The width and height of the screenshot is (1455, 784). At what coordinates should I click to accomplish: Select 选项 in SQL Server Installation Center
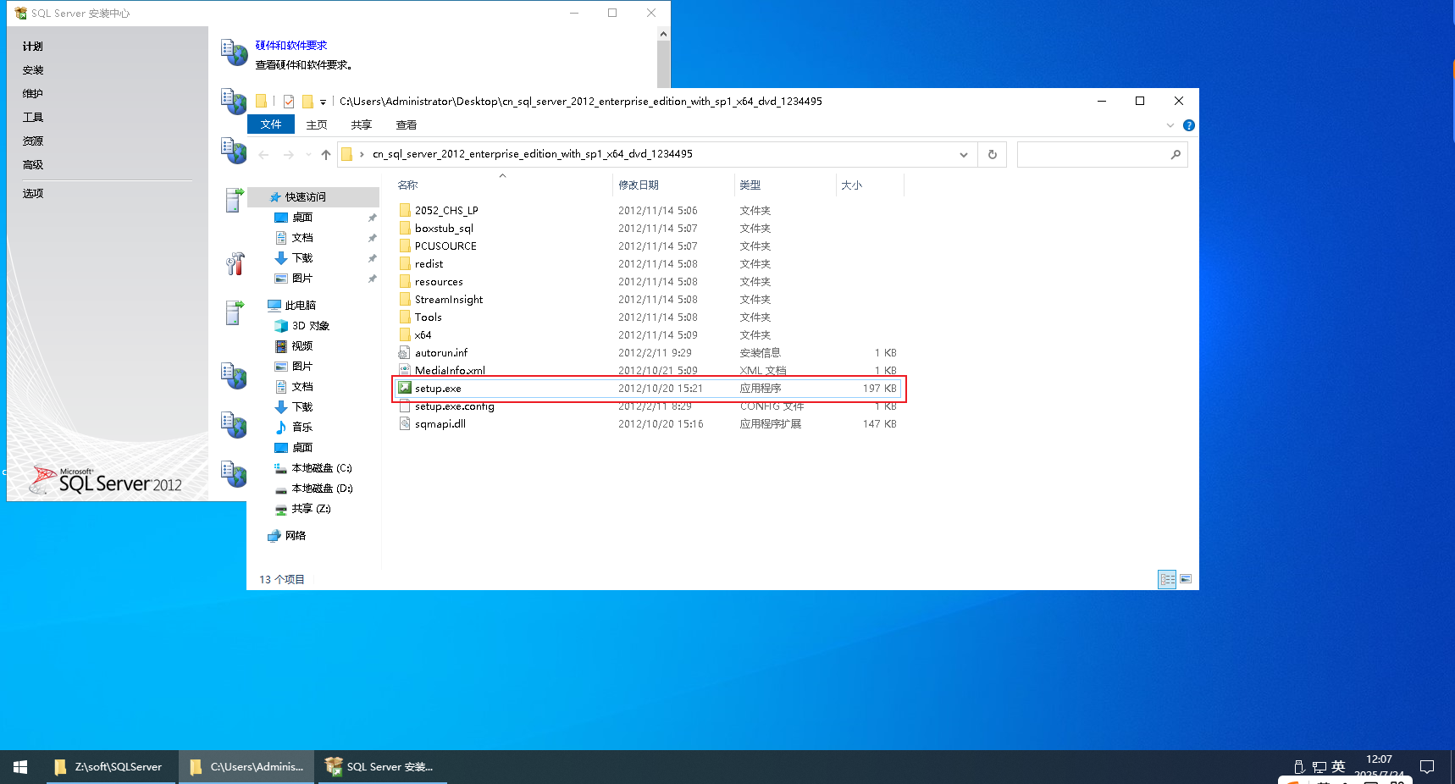tap(33, 194)
